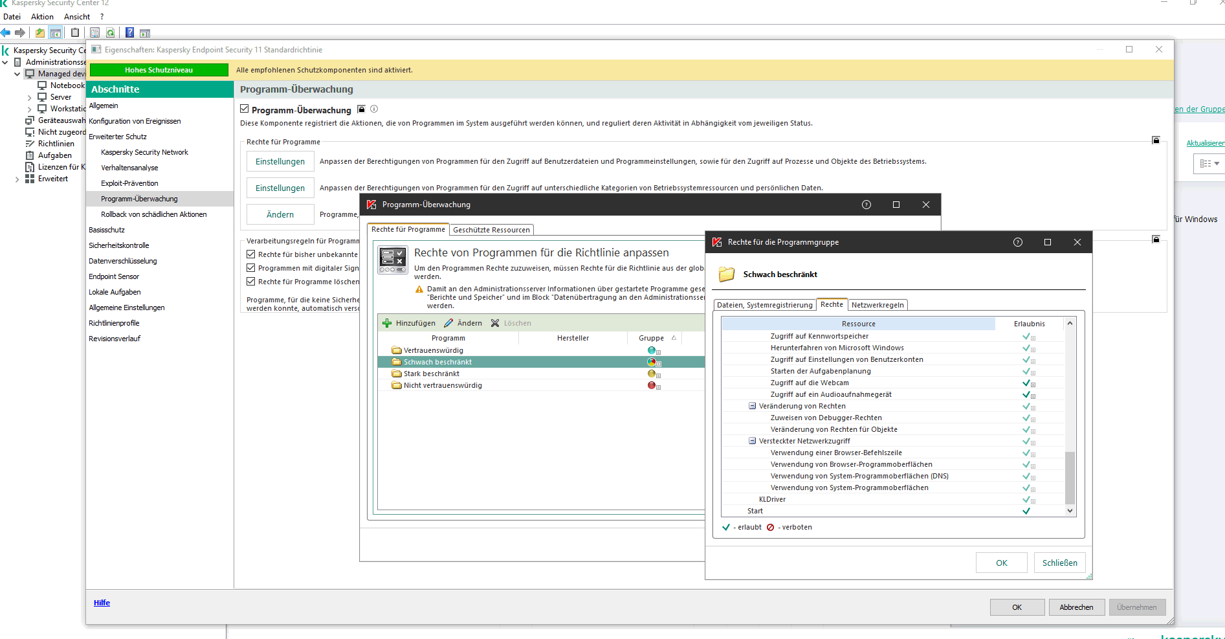
Task: Click the blue question mark help icon
Action: (129, 32)
